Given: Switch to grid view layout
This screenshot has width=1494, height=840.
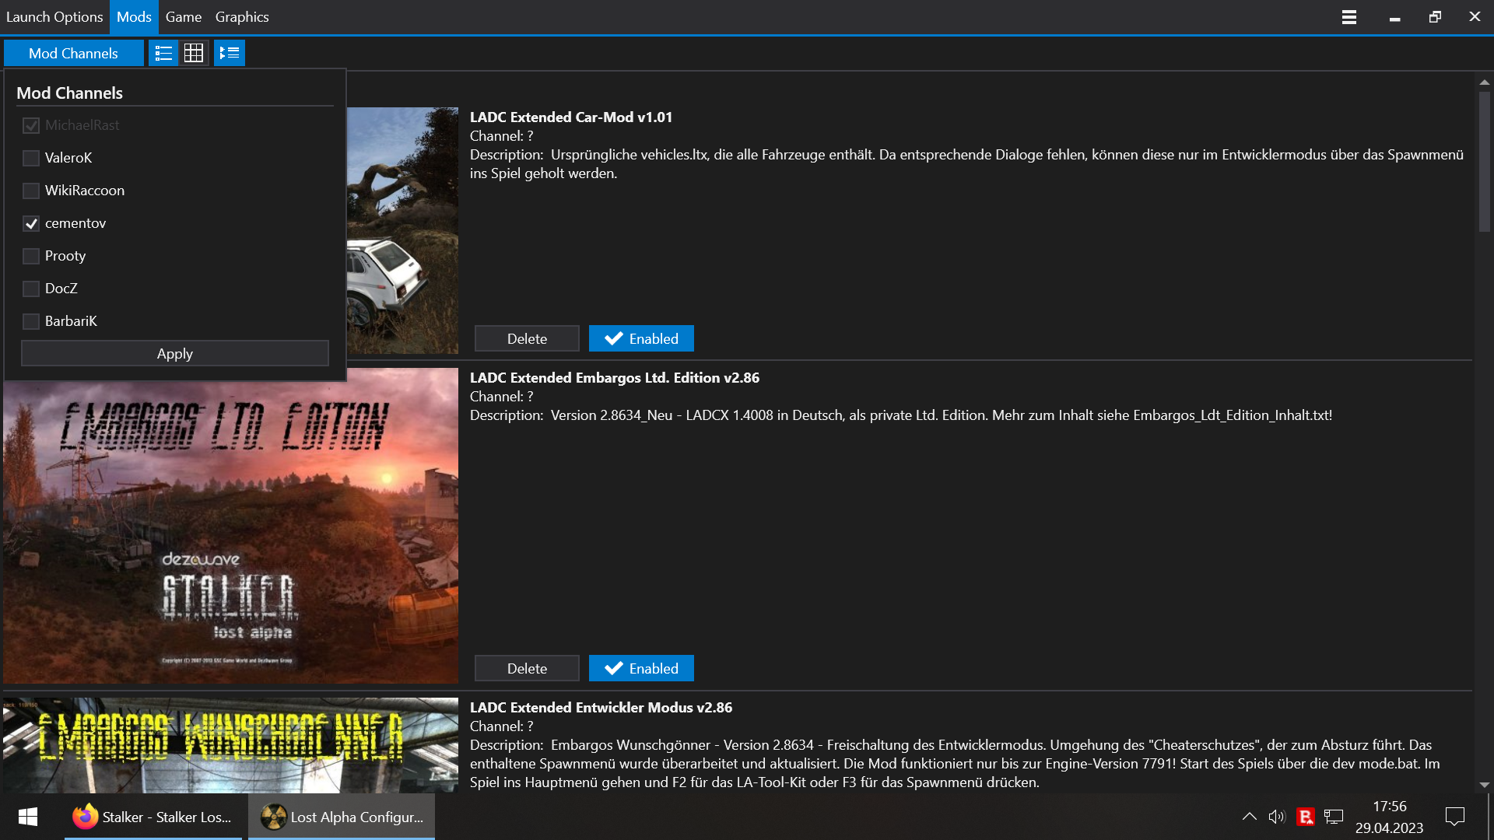Looking at the screenshot, I should tap(194, 53).
